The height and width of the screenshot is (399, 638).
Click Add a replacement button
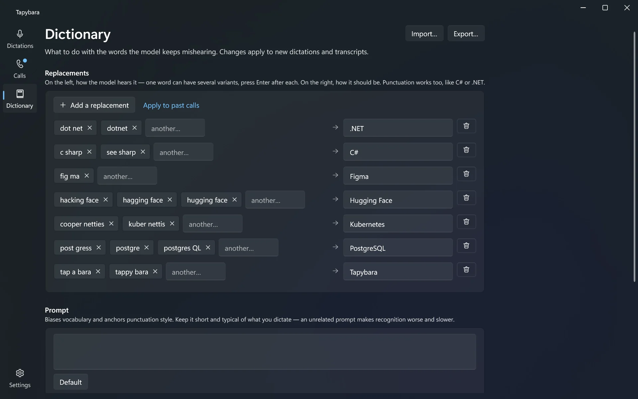point(94,105)
